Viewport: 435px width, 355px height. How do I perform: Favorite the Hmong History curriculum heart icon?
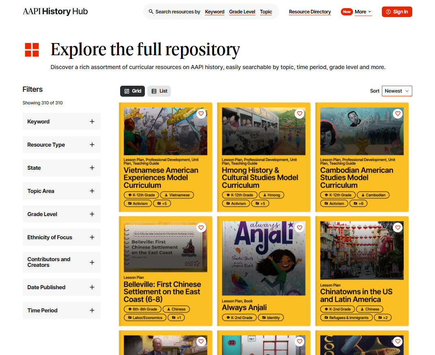[299, 114]
